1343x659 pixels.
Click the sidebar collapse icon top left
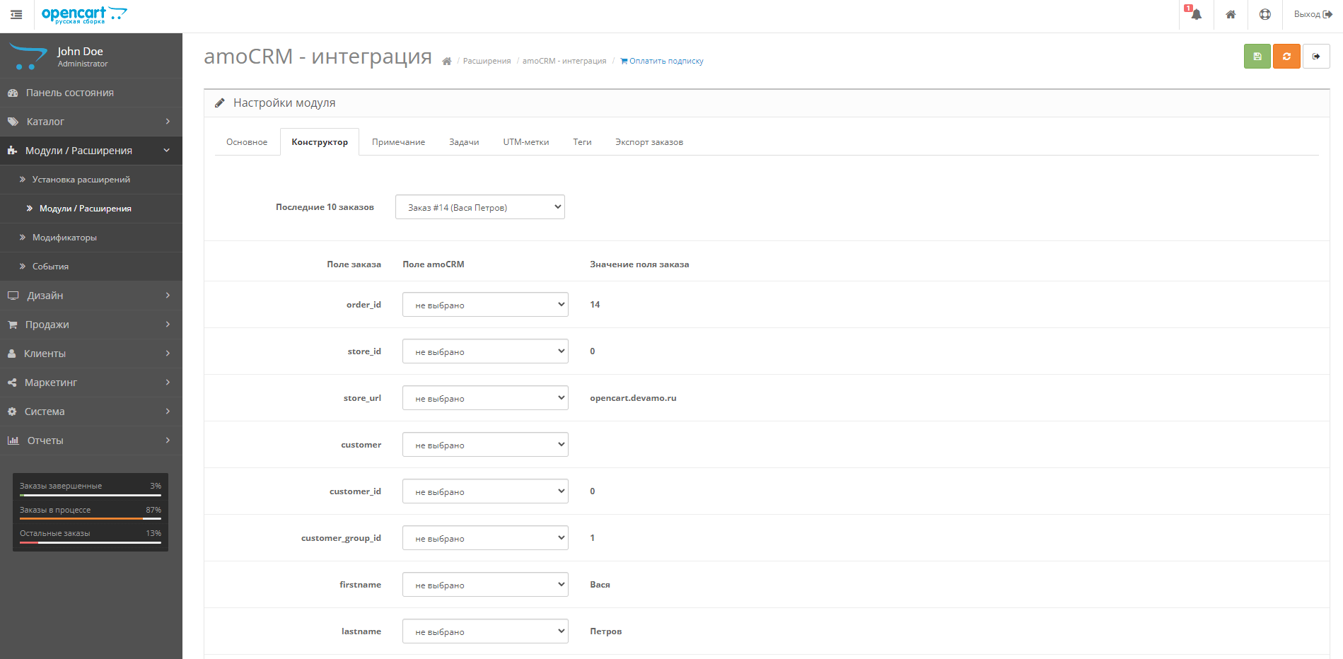point(16,14)
